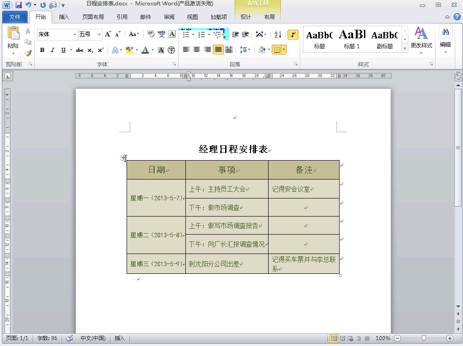Switch to the 页面布局 tab
Viewport: 463px width, 346px height.
coord(93,17)
